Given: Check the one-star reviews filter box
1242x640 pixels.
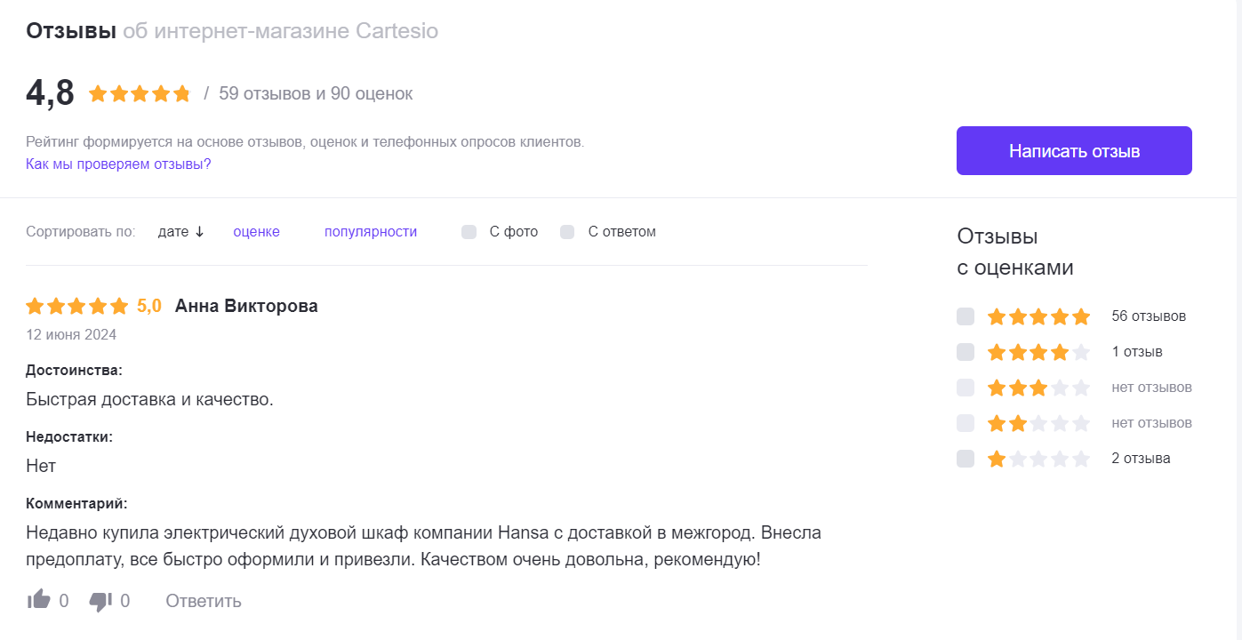Looking at the screenshot, I should click(x=966, y=459).
